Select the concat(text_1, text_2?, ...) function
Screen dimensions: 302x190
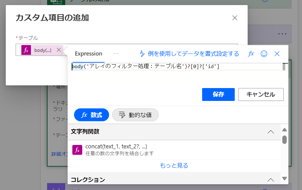pyautogui.click(x=174, y=150)
